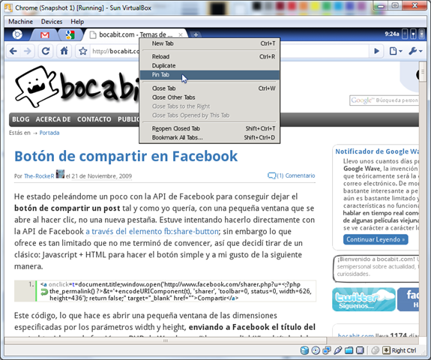Click the VirtualBox mouse integration icon
The height and width of the screenshot is (360, 431).
click(x=376, y=350)
